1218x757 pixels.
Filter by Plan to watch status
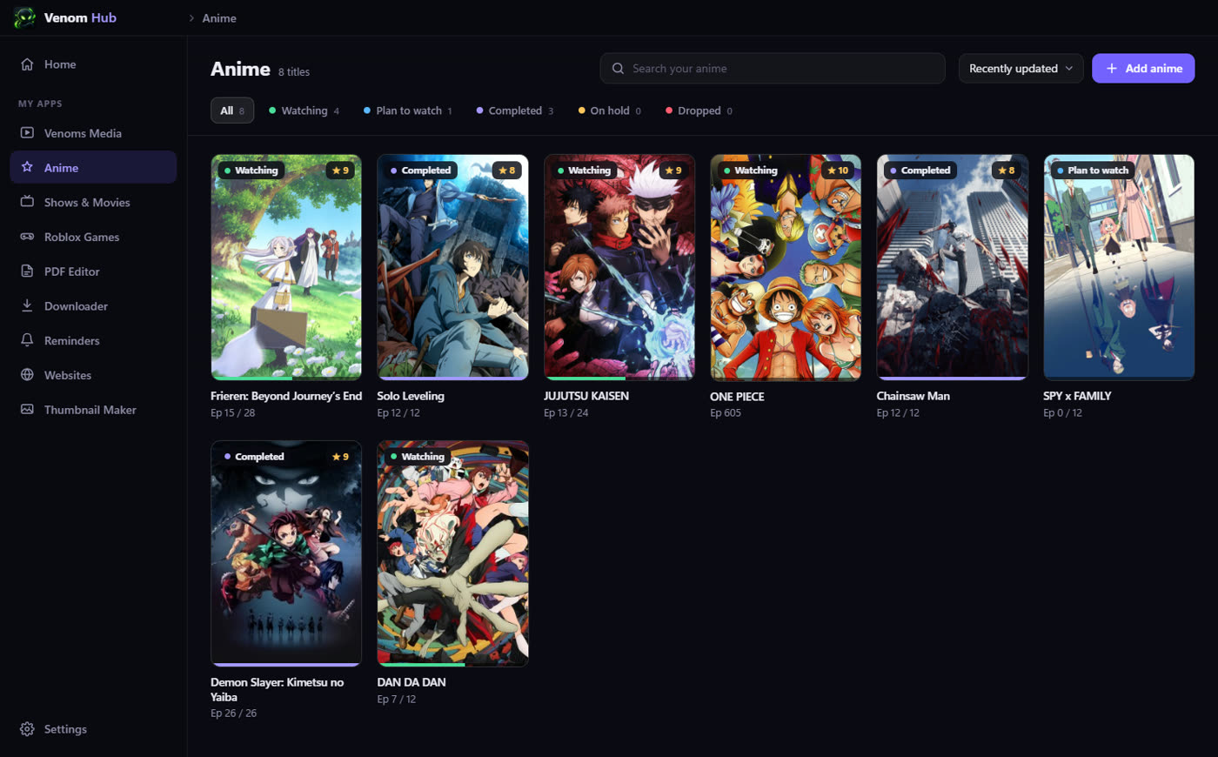click(x=408, y=111)
